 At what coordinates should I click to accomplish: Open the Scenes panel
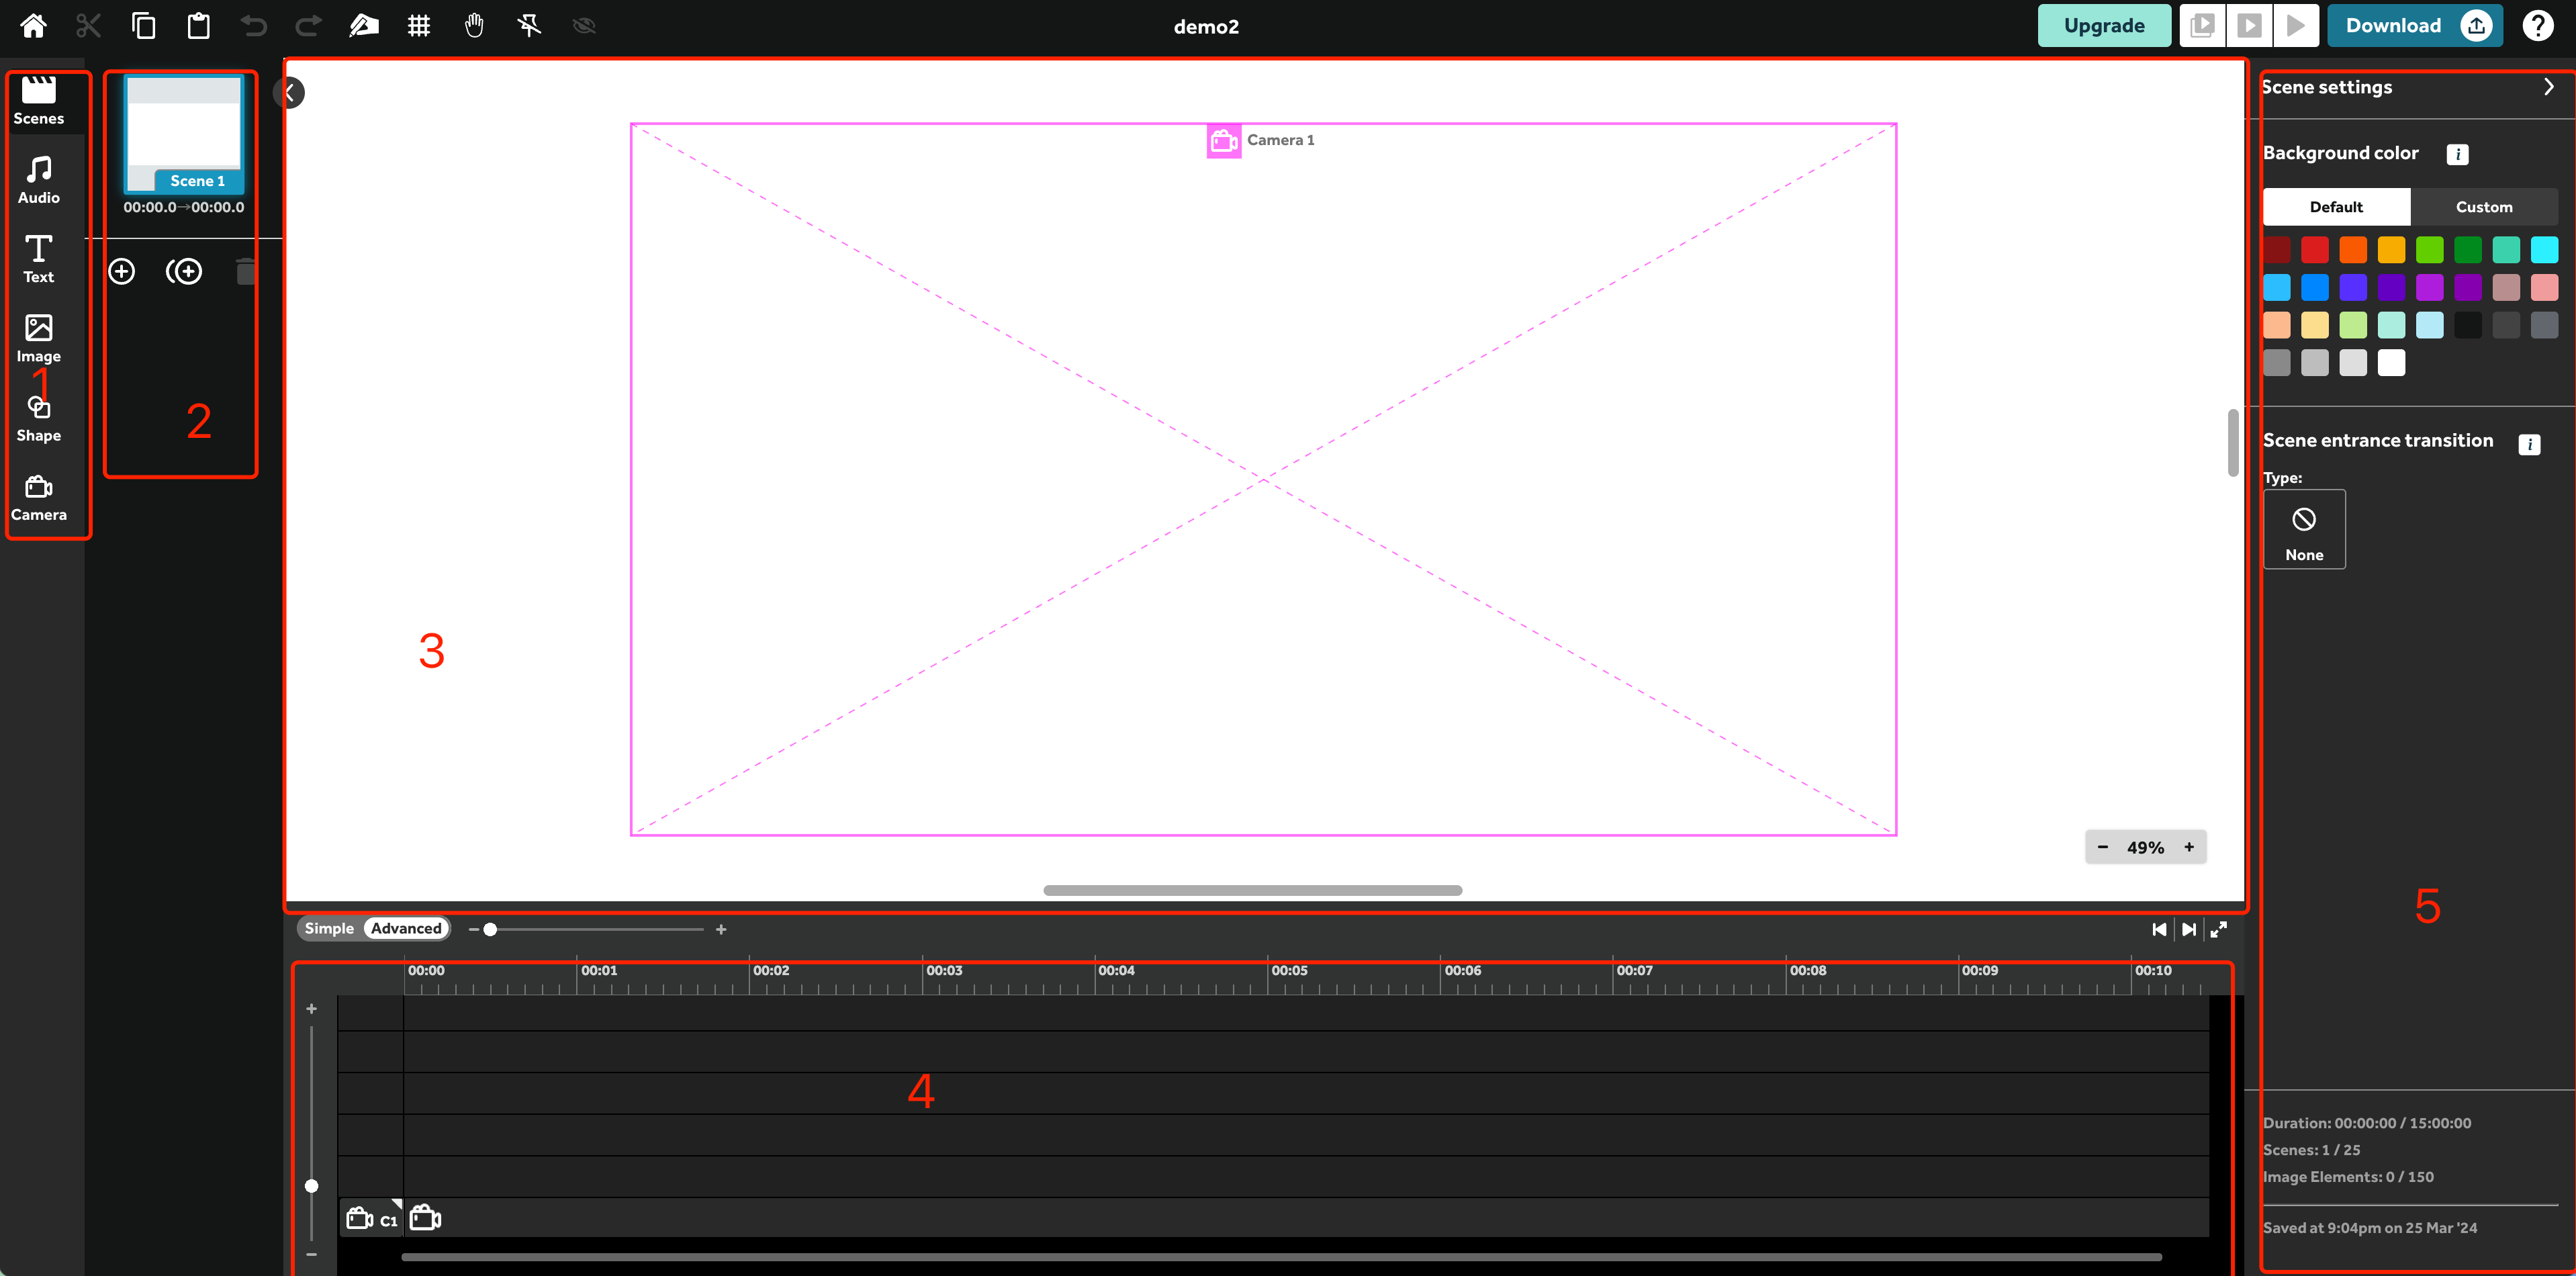tap(39, 101)
